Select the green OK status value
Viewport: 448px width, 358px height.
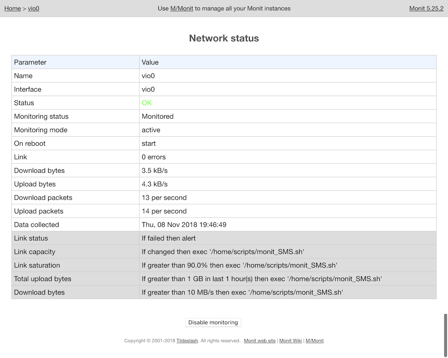pos(147,103)
